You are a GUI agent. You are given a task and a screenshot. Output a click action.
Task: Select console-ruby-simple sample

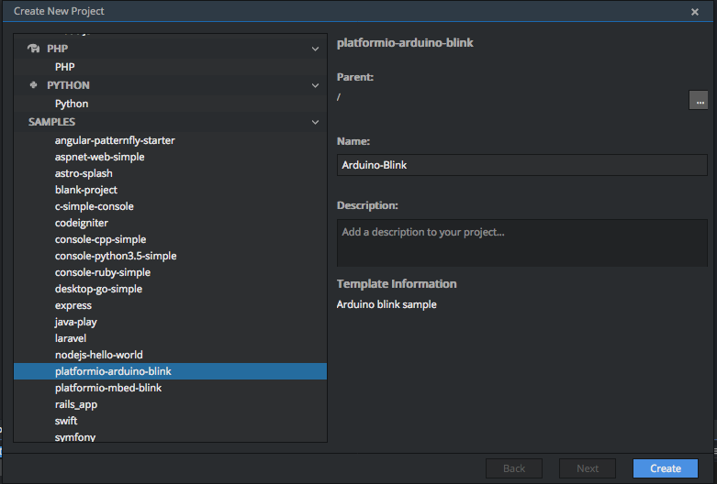click(170, 272)
